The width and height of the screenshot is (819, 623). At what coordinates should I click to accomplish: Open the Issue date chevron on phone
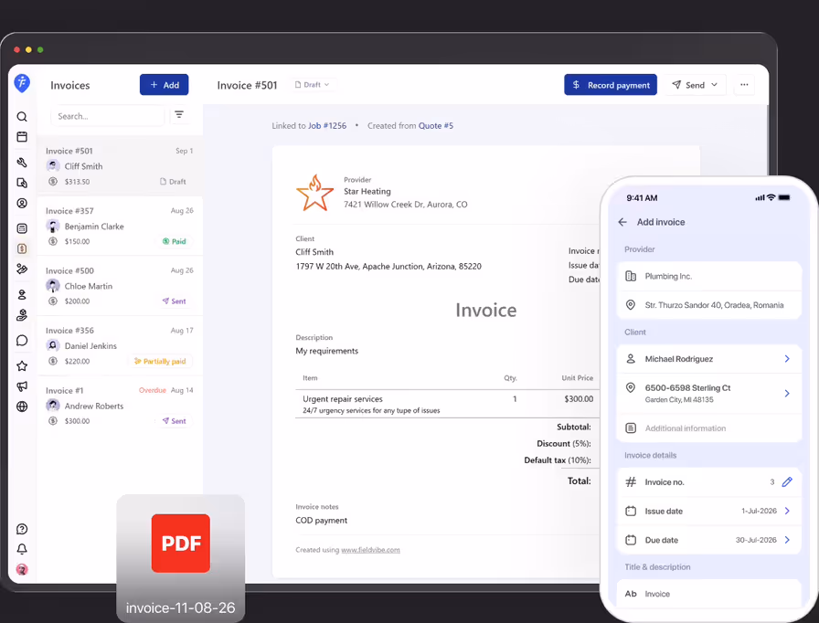pyautogui.click(x=787, y=511)
